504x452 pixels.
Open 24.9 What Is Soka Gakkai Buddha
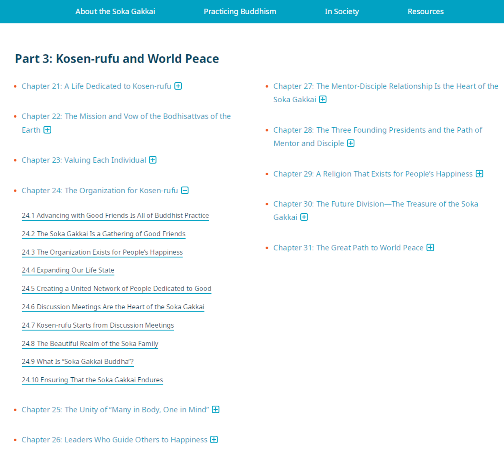tap(78, 361)
